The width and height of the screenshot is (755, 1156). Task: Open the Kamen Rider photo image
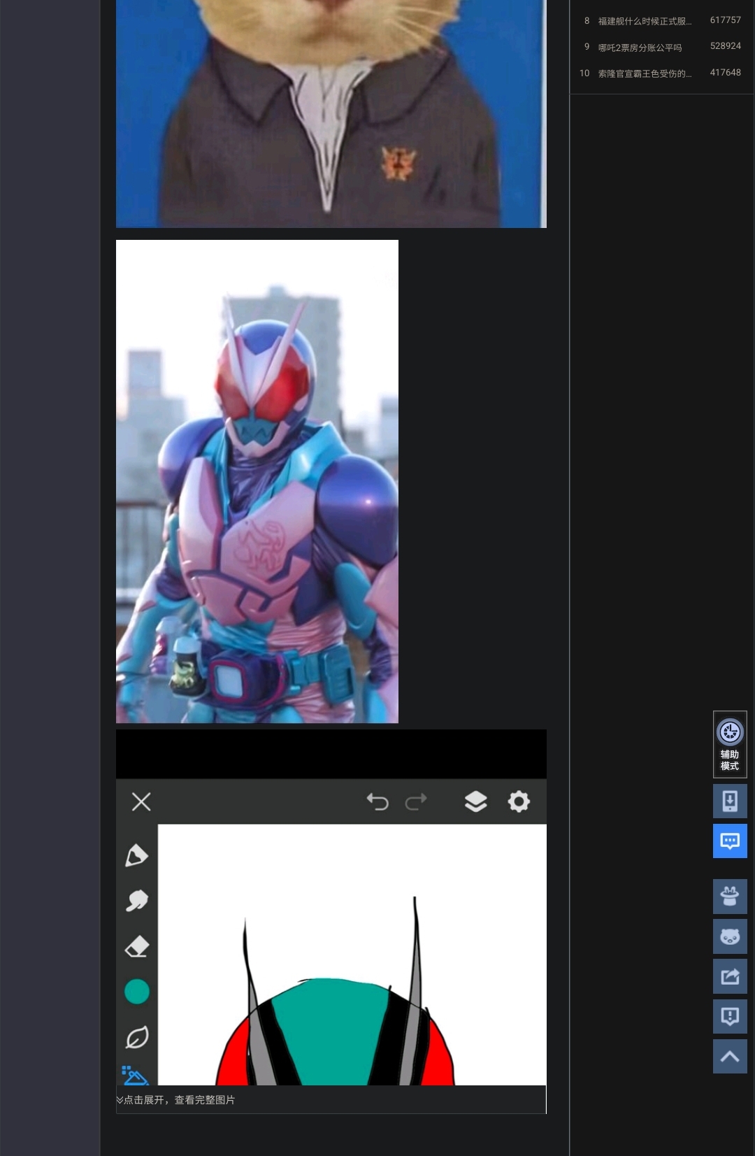point(257,481)
